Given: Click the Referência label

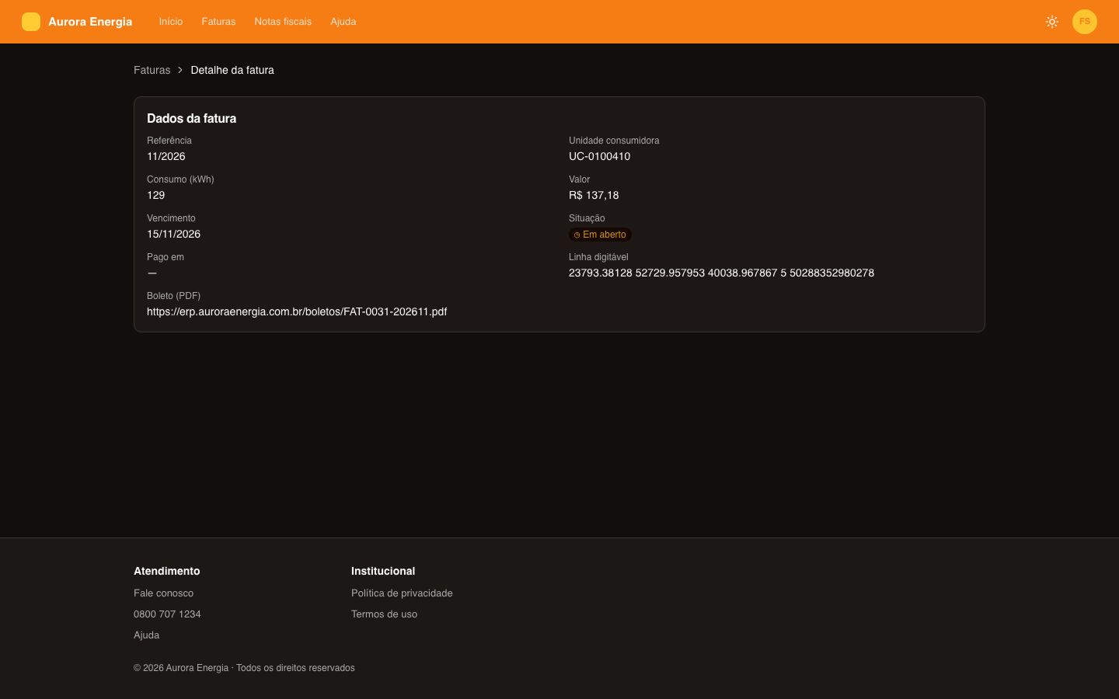Looking at the screenshot, I should (169, 141).
